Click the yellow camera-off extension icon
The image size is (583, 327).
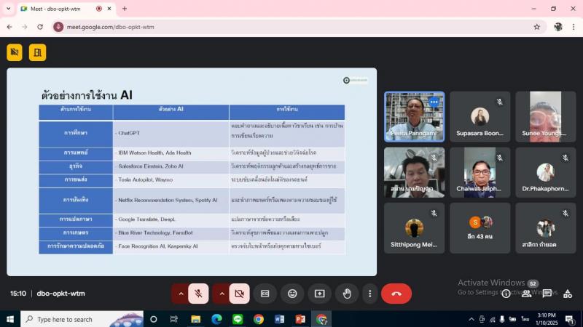[15, 52]
